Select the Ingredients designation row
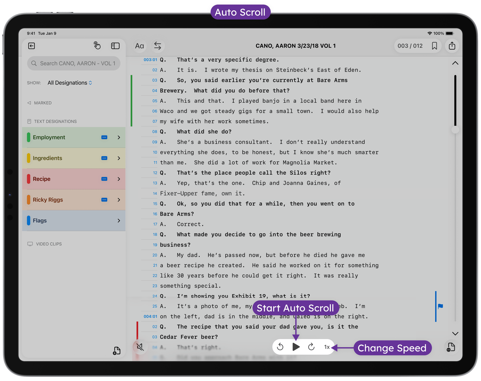This screenshot has width=481, height=381. (x=74, y=158)
